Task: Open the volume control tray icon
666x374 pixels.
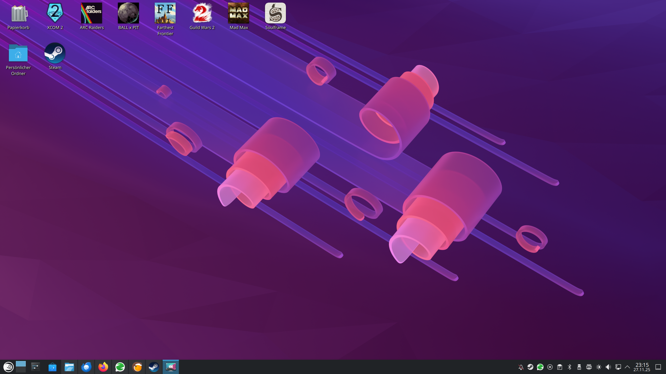Action: pyautogui.click(x=608, y=367)
